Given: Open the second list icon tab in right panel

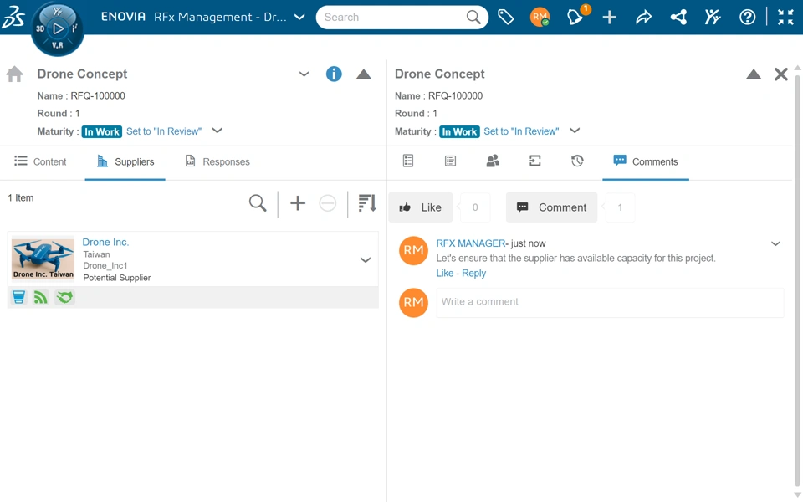Looking at the screenshot, I should pyautogui.click(x=450, y=161).
